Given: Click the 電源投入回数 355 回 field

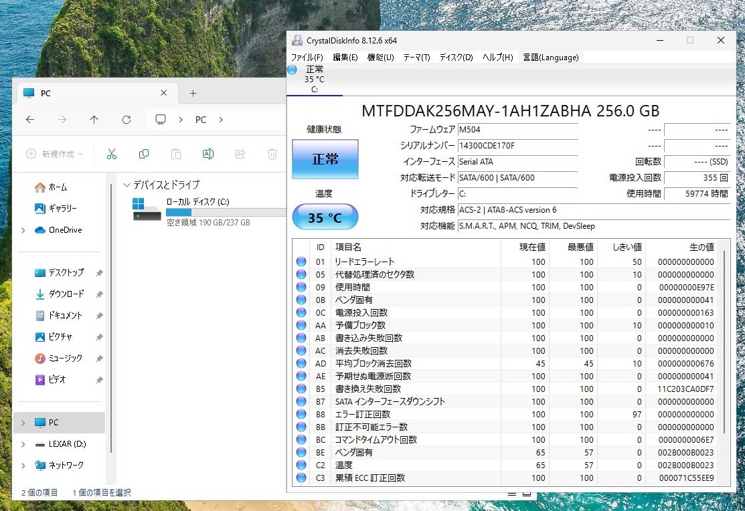Looking at the screenshot, I should 697,178.
